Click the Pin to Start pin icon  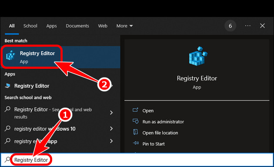point(135,143)
